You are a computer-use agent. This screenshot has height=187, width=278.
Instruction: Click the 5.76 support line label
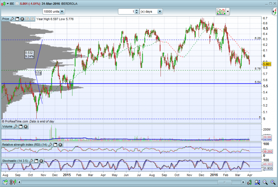(257, 69)
